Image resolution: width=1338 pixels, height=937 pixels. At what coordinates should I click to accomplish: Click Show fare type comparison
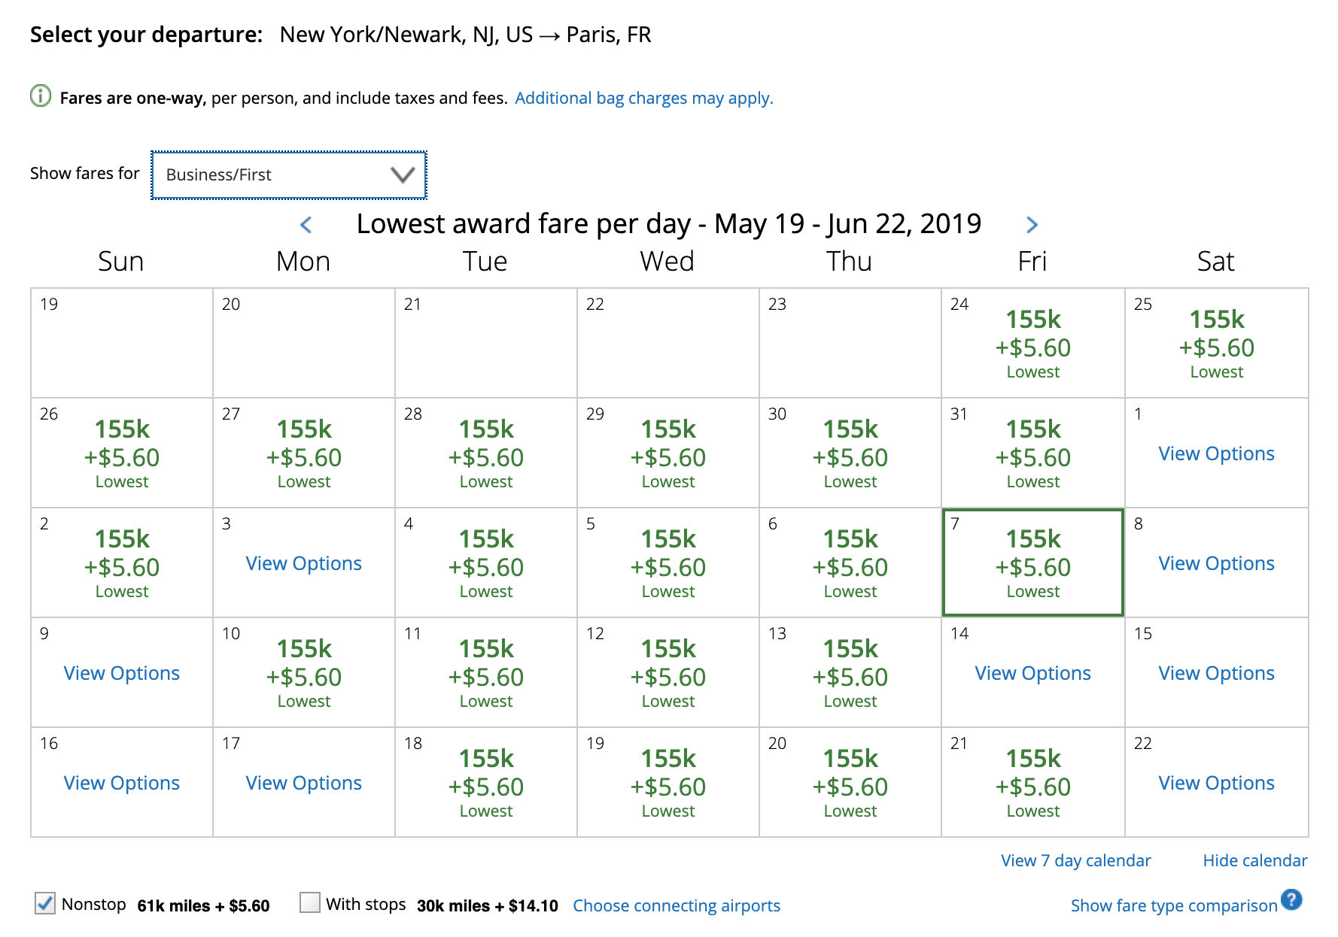tap(1173, 906)
